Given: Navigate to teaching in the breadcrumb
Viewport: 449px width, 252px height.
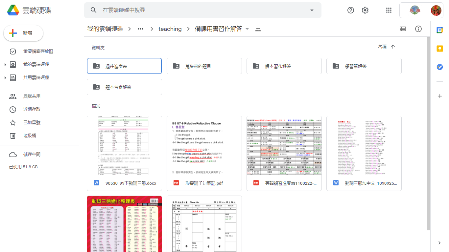Looking at the screenshot, I should 170,29.
